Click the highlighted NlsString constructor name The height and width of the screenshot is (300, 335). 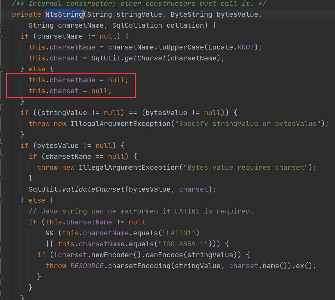pos(64,14)
